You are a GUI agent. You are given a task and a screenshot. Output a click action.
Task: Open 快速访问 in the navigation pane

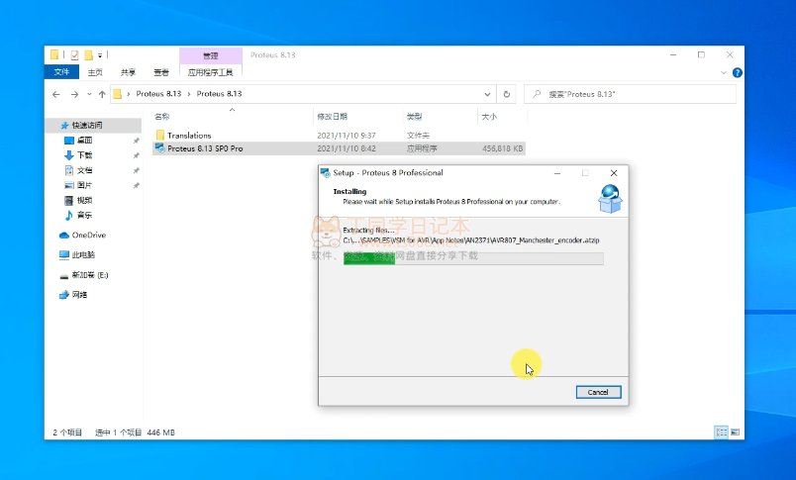point(87,125)
